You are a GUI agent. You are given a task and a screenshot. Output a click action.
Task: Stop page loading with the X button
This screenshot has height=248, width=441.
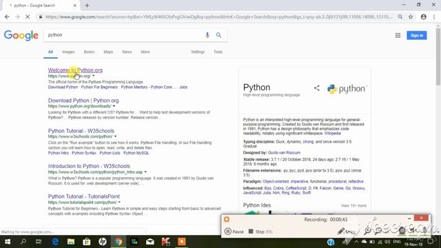pos(28,17)
